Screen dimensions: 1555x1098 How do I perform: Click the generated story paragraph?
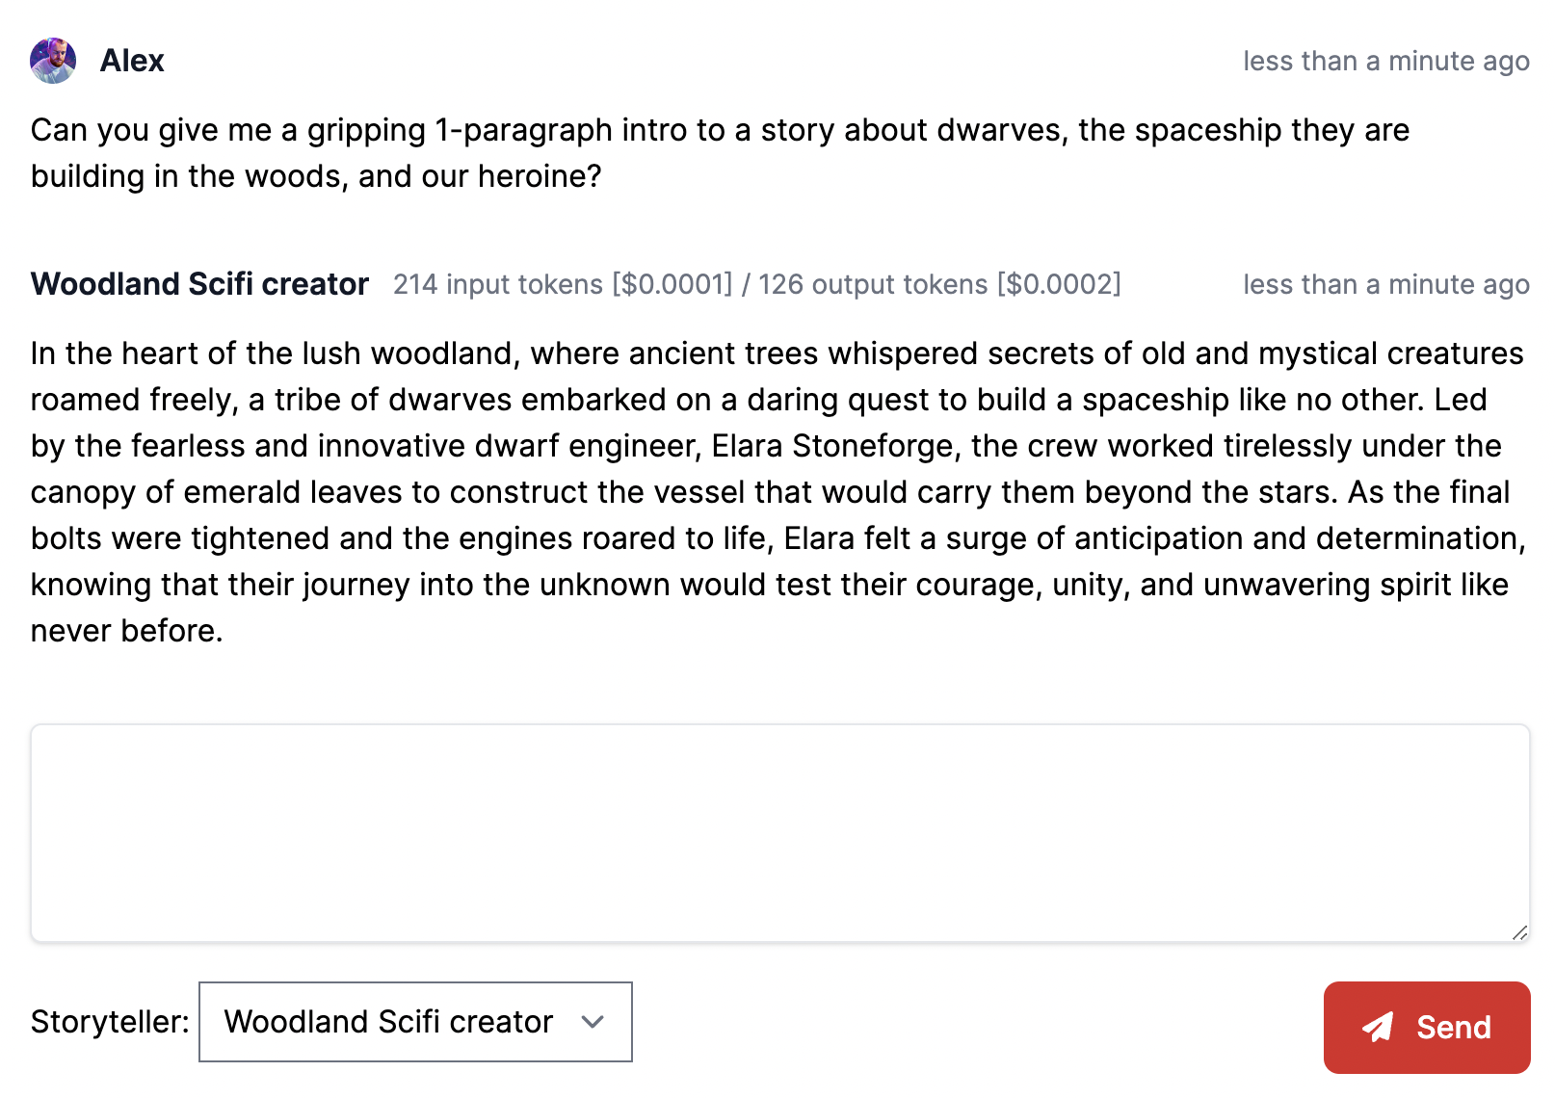[777, 492]
